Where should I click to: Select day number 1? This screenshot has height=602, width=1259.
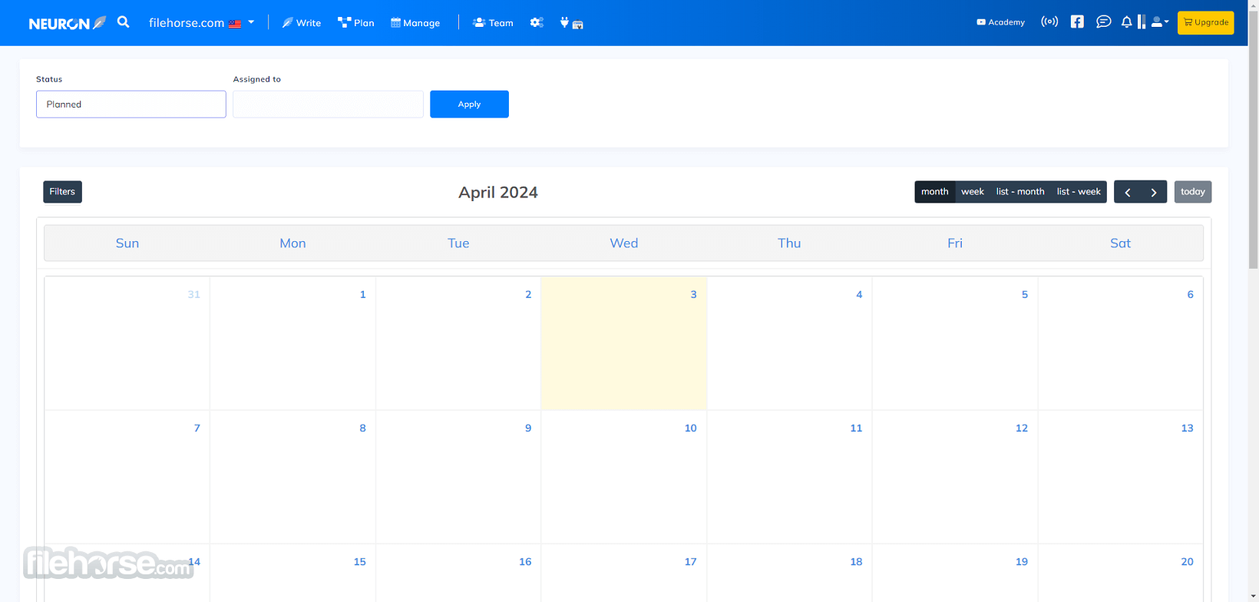click(362, 294)
